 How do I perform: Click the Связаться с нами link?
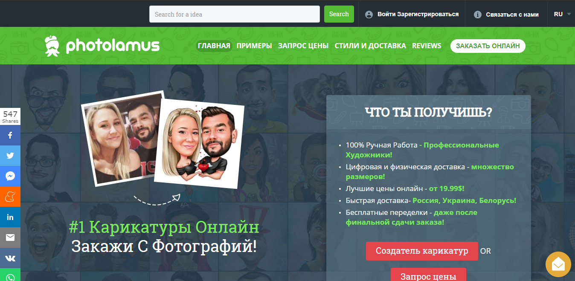[x=512, y=14]
